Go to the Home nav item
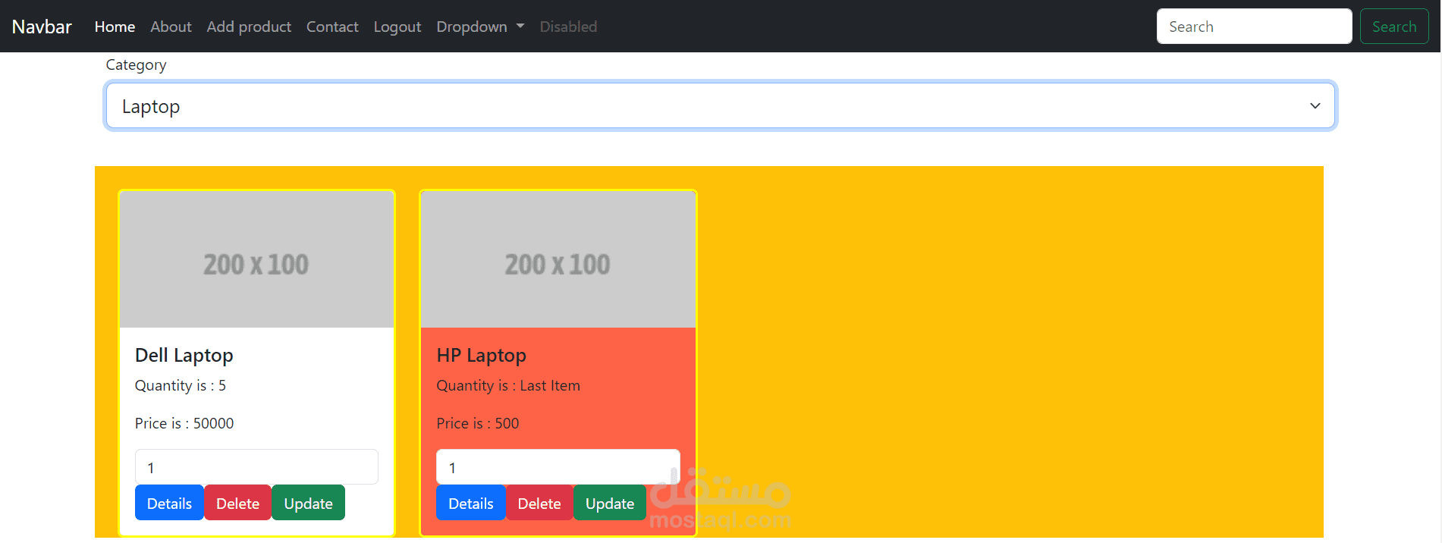Screen dimensions: 1442x543 (x=115, y=27)
